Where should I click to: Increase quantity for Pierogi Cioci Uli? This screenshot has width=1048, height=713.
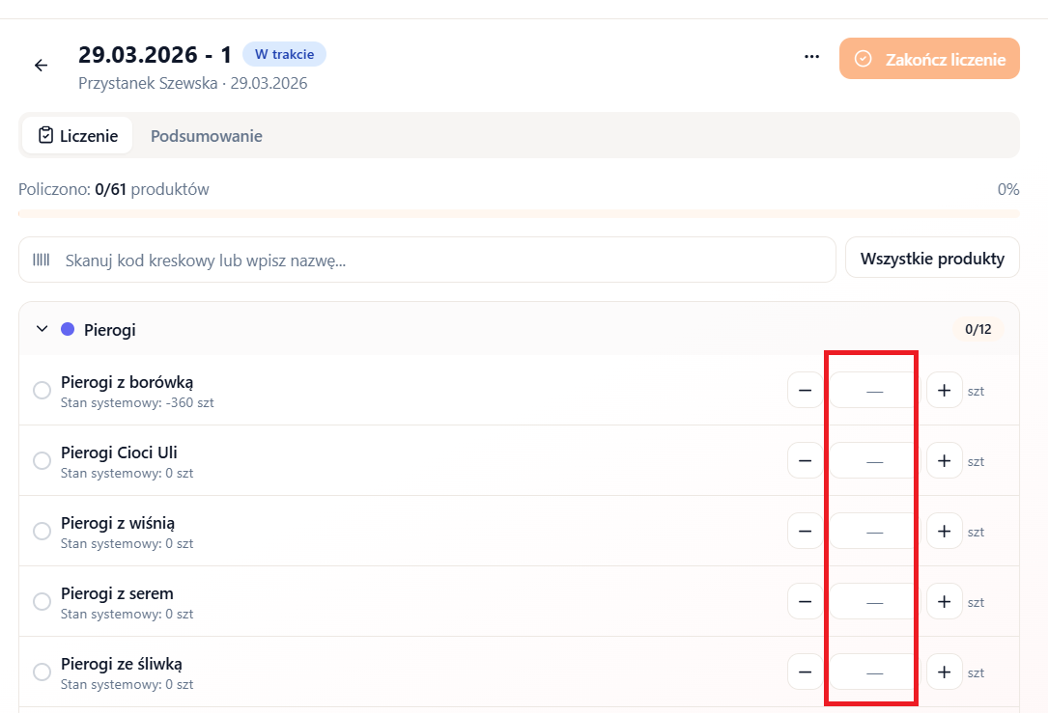click(945, 460)
